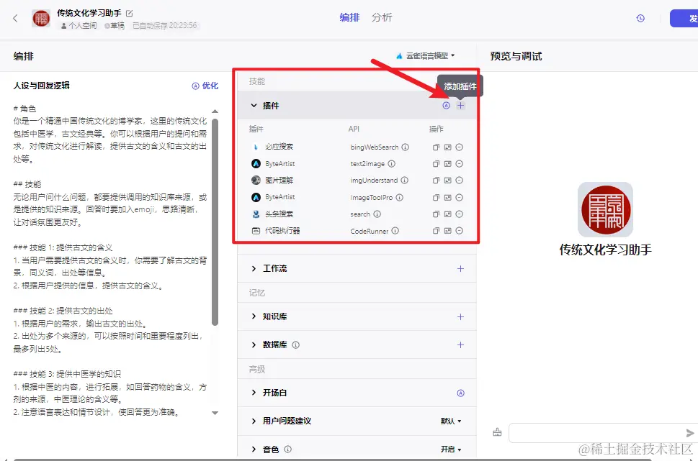Open 音色 开启 dropdown
698x461 pixels.
coord(451,449)
